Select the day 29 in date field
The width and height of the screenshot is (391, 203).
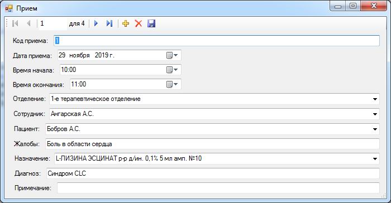[x=62, y=55]
